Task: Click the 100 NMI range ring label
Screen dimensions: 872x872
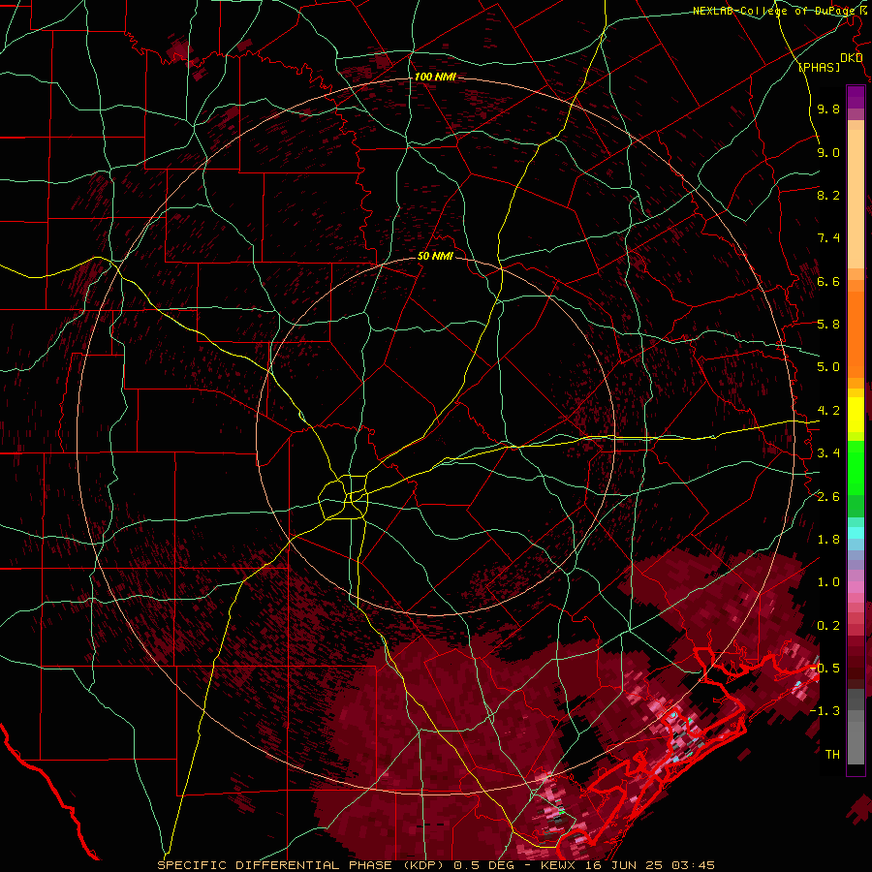Action: (435, 77)
